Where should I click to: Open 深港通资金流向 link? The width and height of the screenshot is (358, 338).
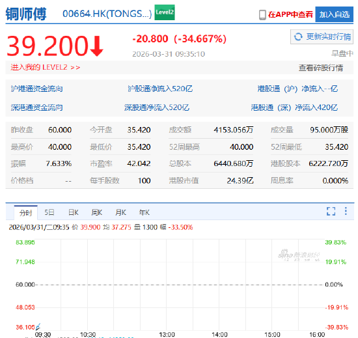pos(36,107)
